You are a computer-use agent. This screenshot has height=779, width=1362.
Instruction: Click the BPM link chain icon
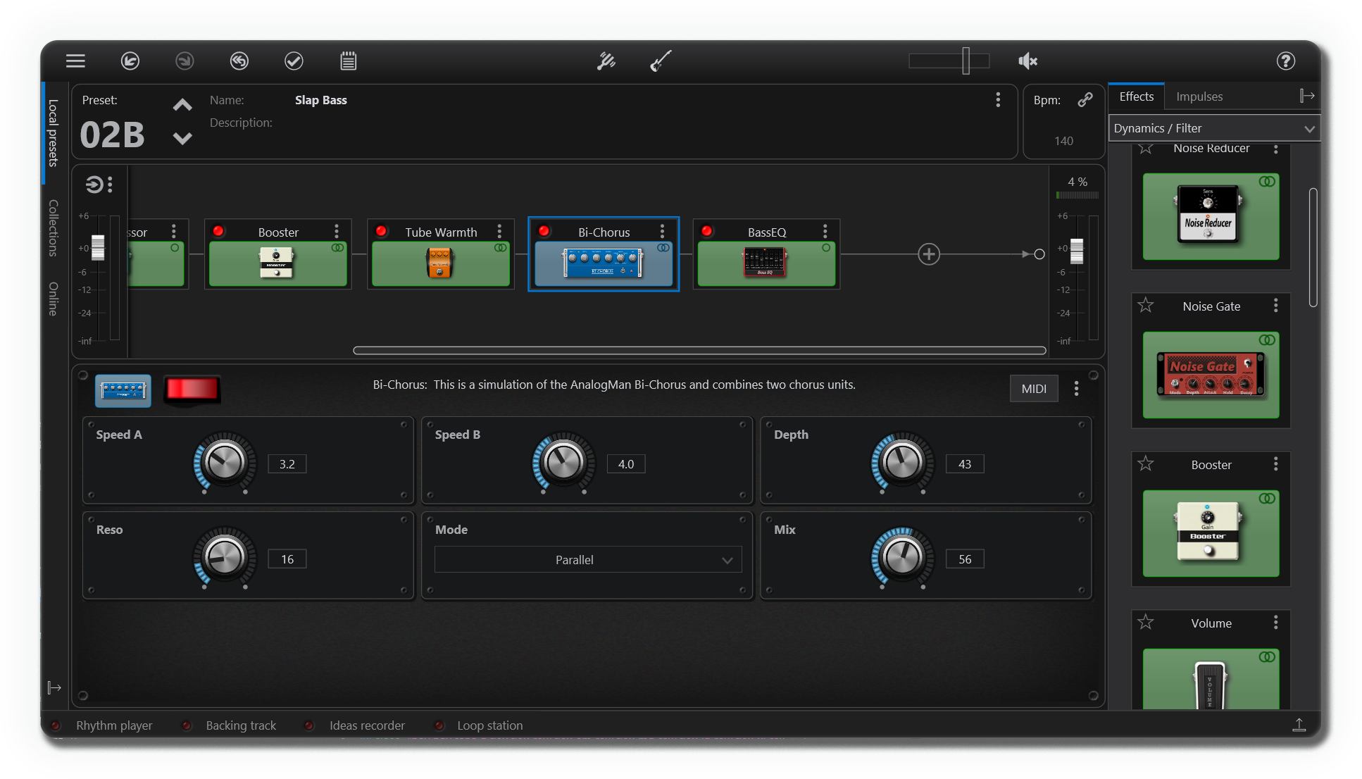(x=1085, y=100)
